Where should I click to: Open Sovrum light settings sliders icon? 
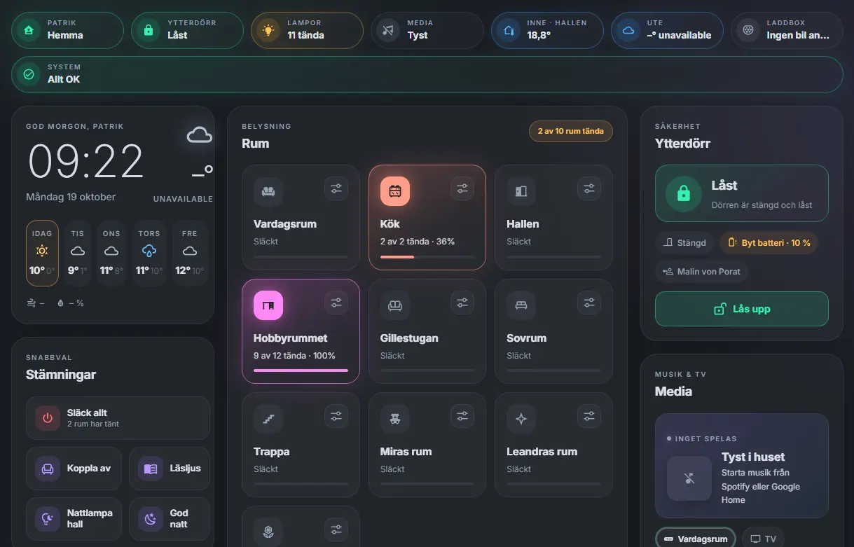point(589,303)
